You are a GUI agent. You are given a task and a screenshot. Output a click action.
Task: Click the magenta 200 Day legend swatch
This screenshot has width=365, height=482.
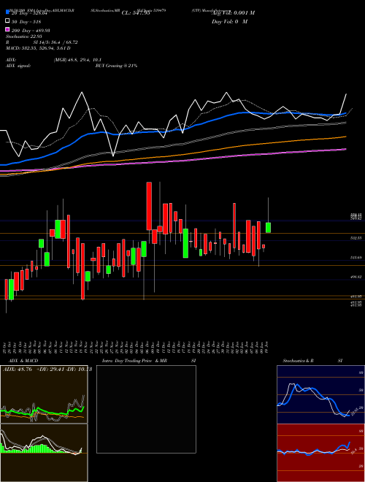(x=7, y=29)
